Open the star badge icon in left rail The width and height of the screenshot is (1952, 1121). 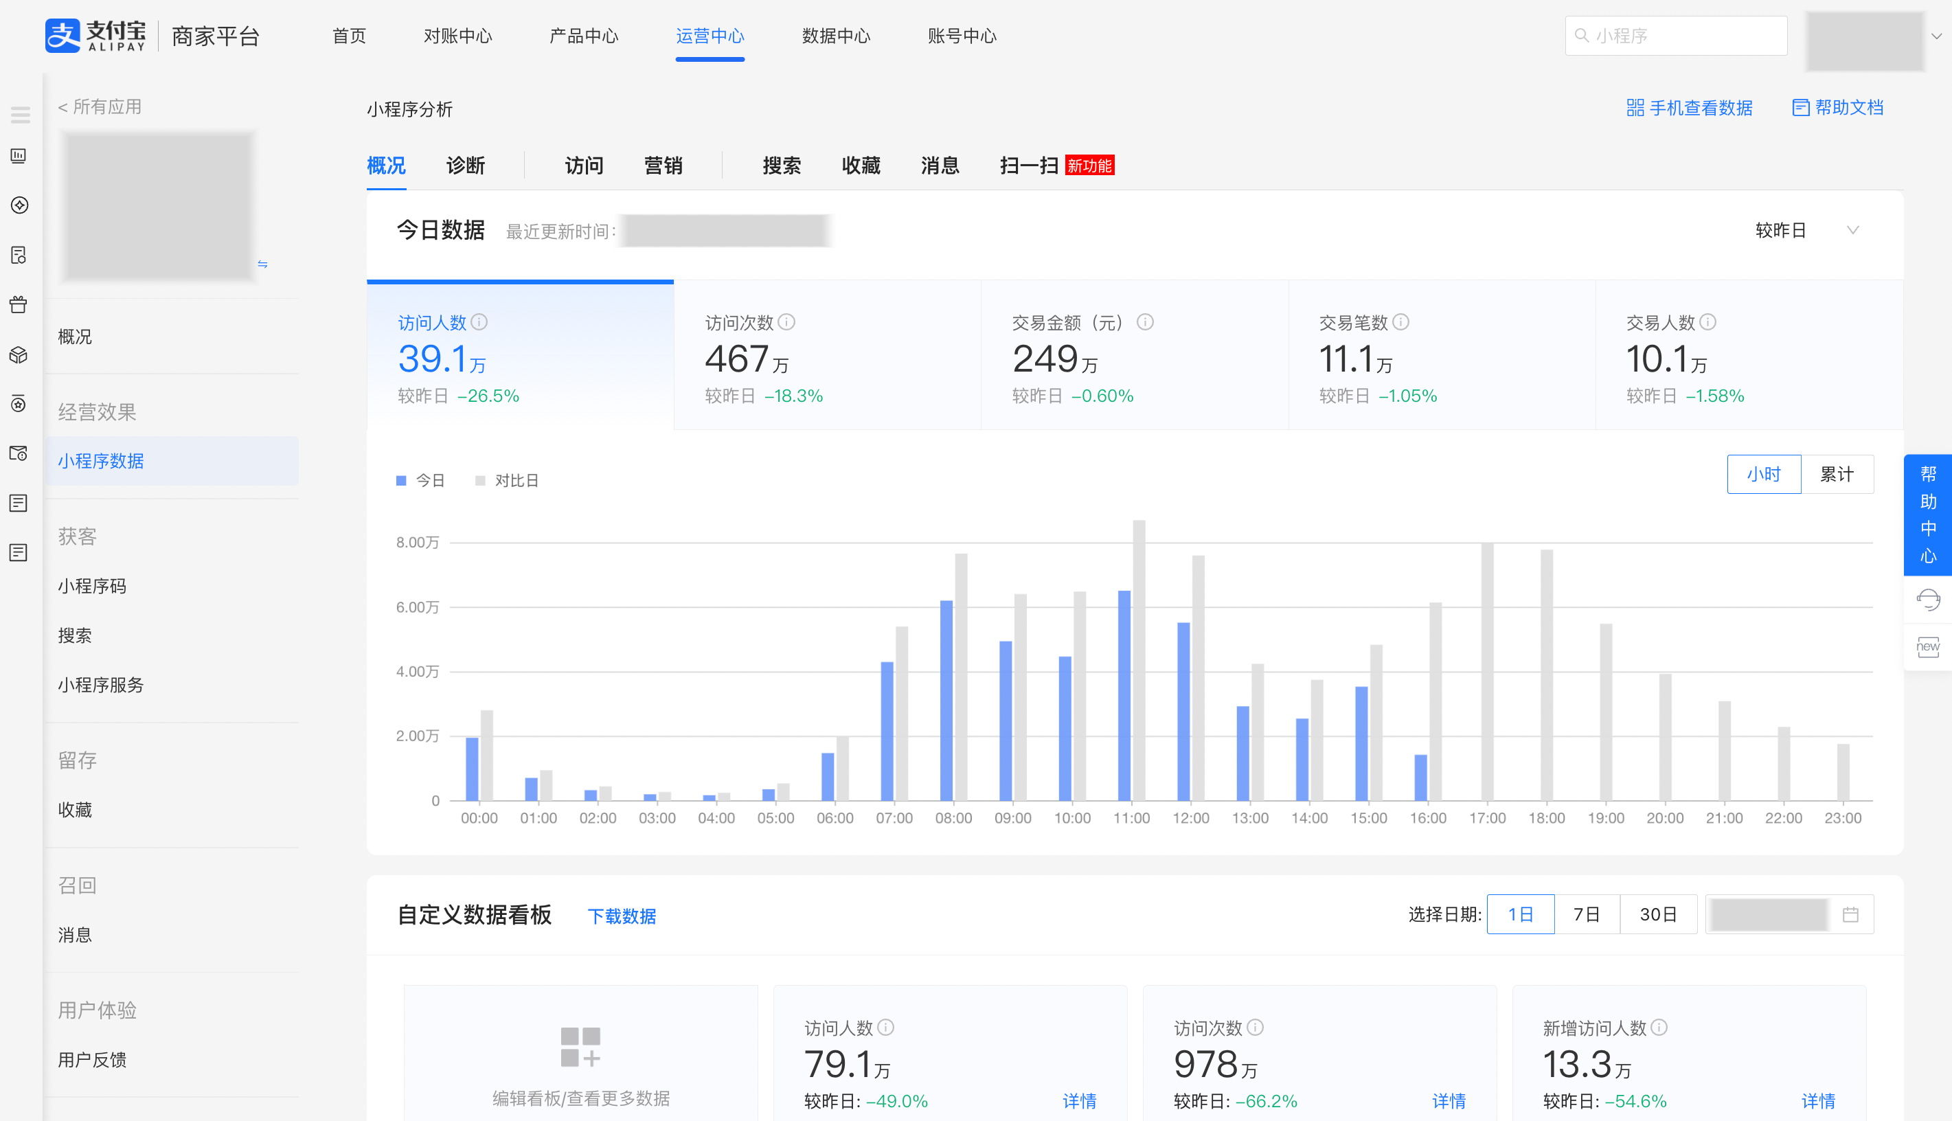coord(19,403)
